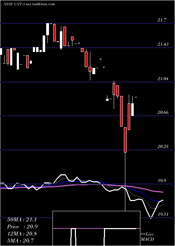This screenshot has height=246, width=175.
Task: Click the 50MA : 21.1 readout
Action: (x=22, y=220)
